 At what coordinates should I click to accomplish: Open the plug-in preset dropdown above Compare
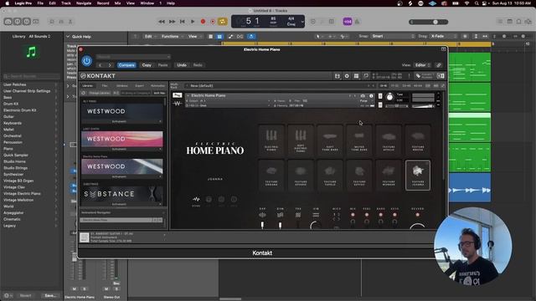(133, 57)
